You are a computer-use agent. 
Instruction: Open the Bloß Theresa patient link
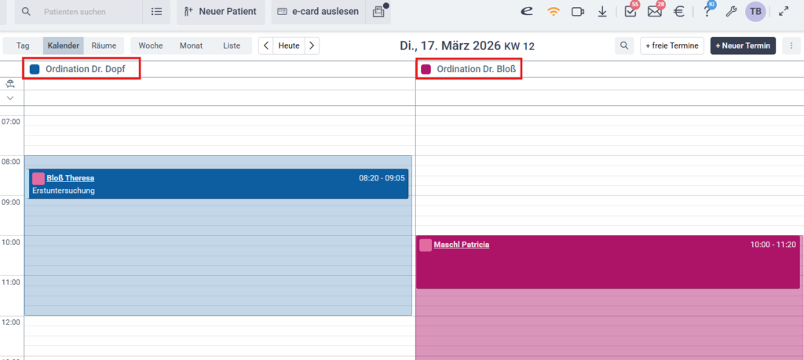70,178
